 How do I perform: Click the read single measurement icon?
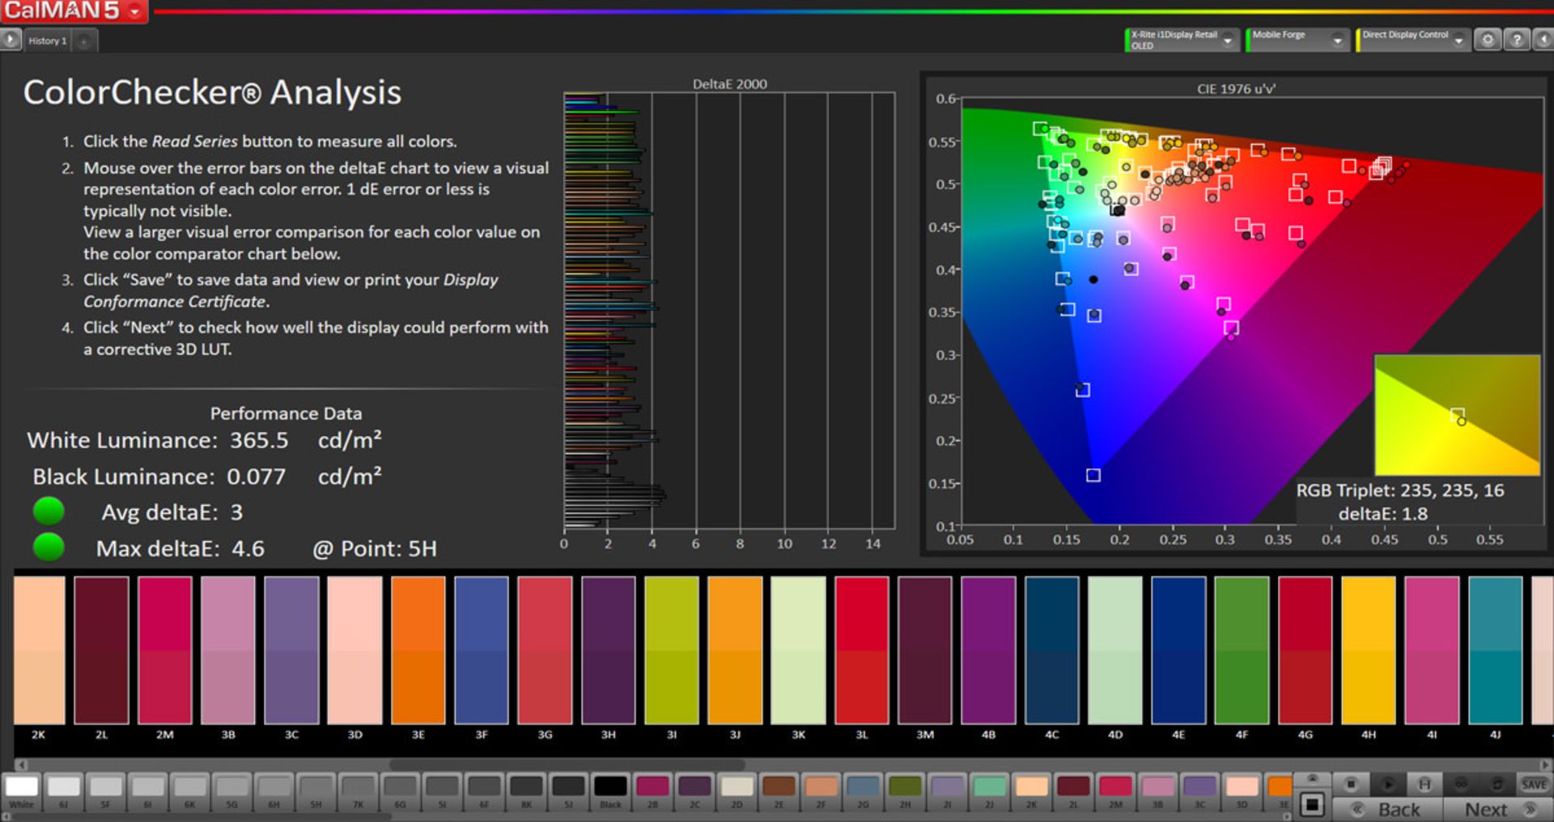[1424, 784]
